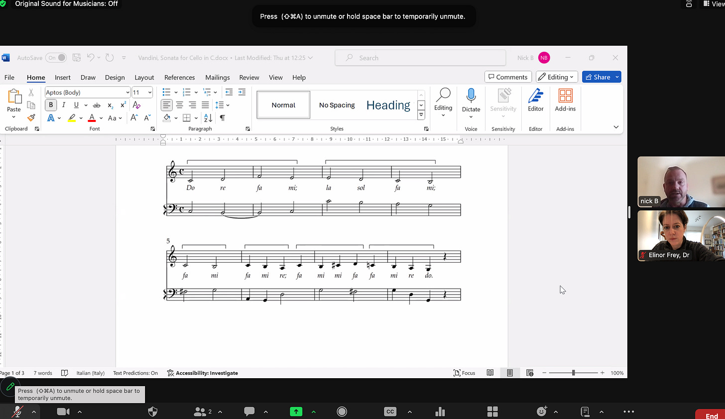Viewport: 725px width, 419px height.
Task: Apply italic formatting
Action: (63, 105)
